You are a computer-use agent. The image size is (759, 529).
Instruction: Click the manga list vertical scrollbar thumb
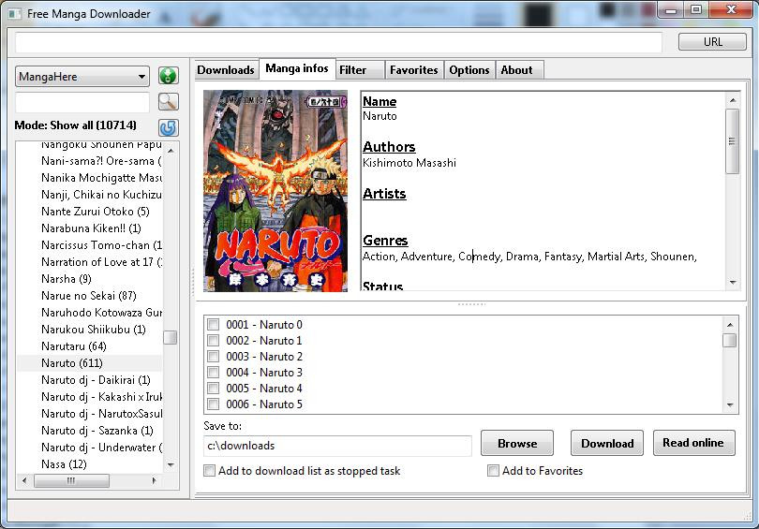(171, 337)
